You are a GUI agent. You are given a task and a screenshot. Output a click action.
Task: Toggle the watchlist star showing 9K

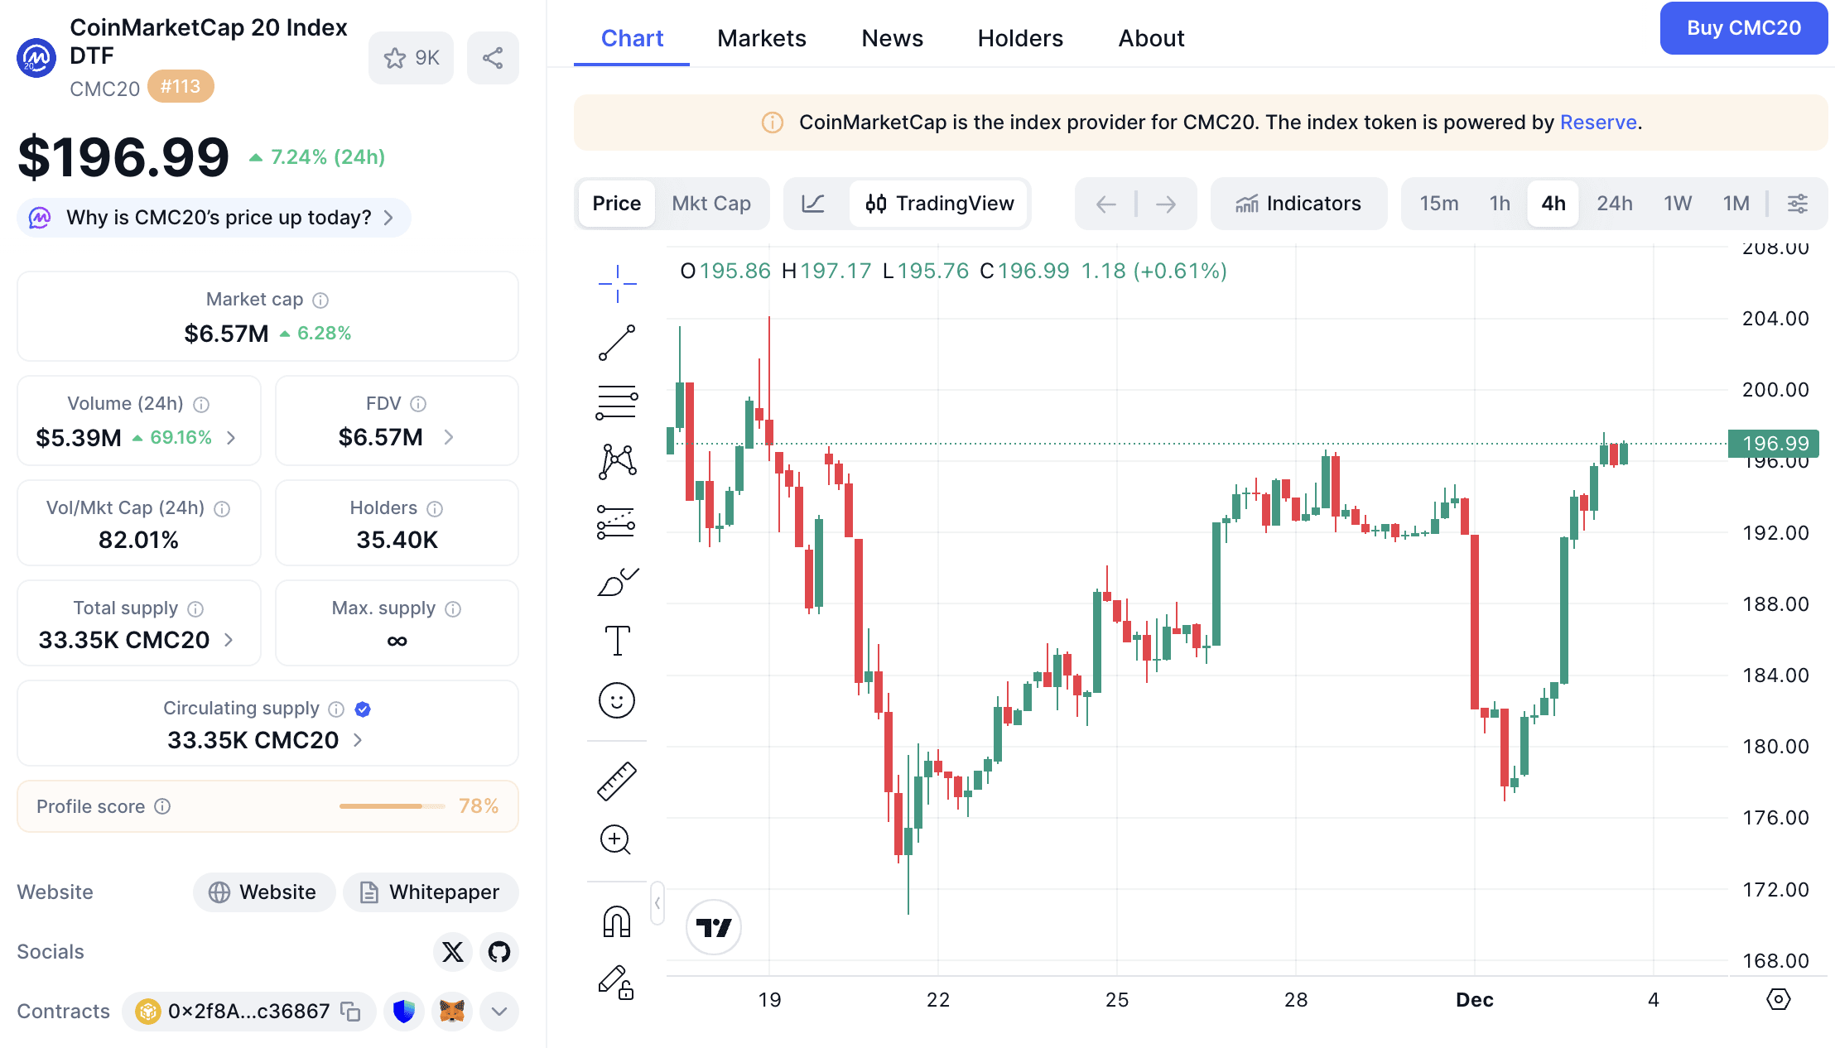(411, 58)
